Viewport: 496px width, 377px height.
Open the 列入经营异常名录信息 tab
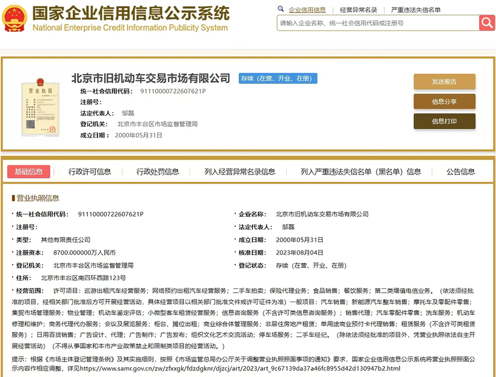240,172
